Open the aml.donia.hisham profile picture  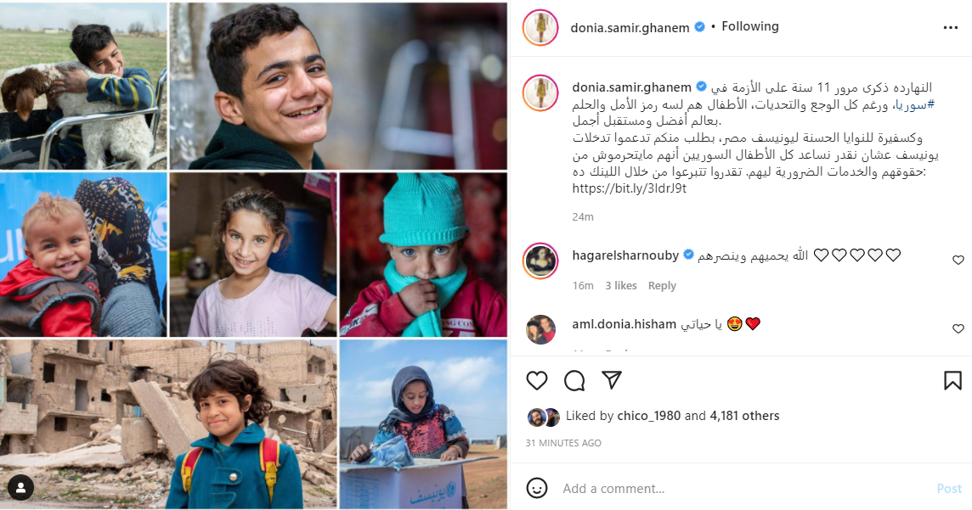click(540, 329)
